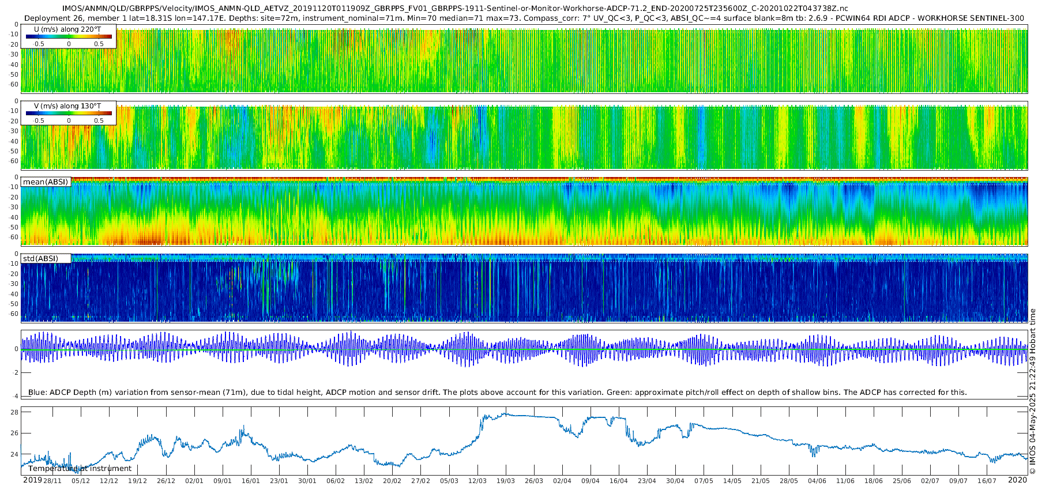The image size is (1038, 490).
Task: Click the V velocity colorbar gradient
Action: [69, 113]
